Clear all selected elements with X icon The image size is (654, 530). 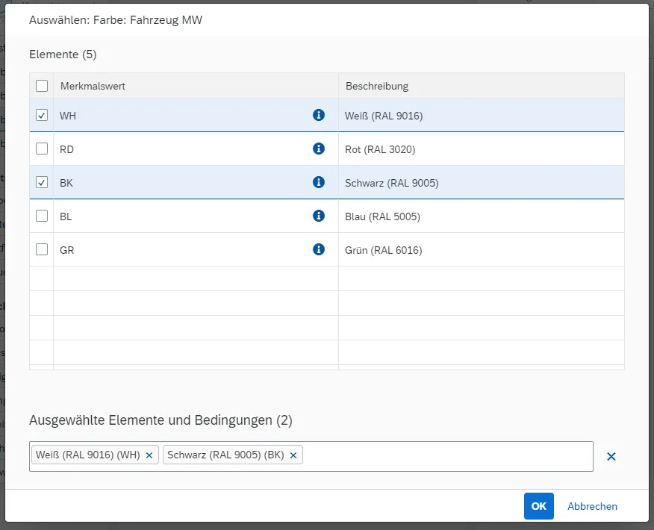(x=611, y=456)
